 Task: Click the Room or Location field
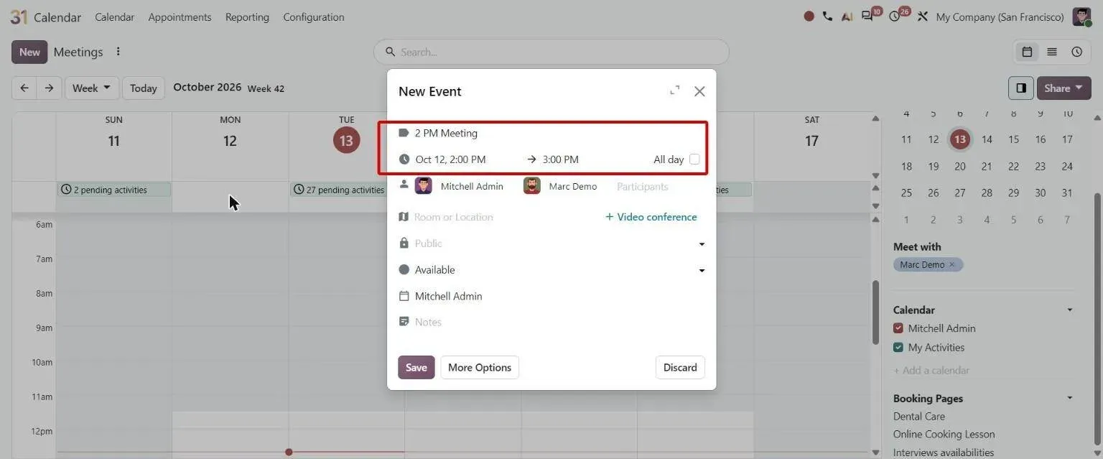click(x=503, y=217)
